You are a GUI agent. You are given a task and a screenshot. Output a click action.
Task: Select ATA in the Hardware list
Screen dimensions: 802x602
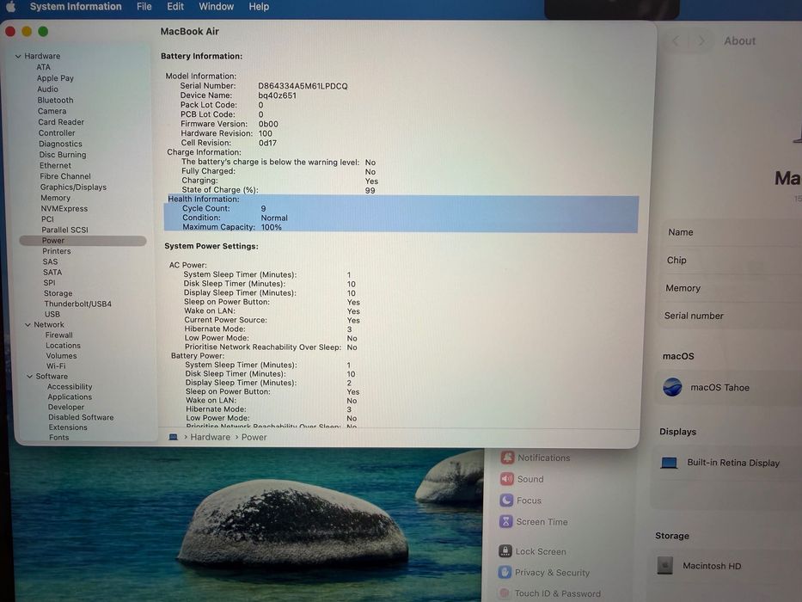[x=44, y=67]
